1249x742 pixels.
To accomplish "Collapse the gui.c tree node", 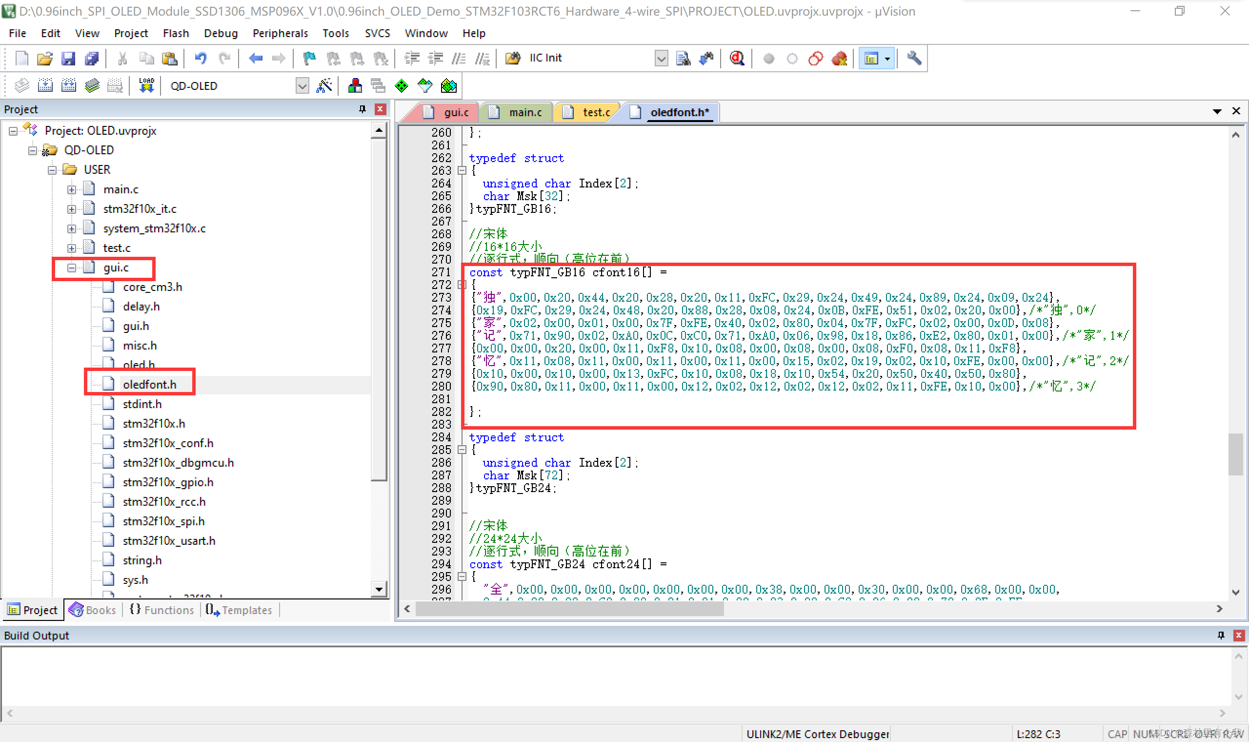I will pyautogui.click(x=71, y=268).
